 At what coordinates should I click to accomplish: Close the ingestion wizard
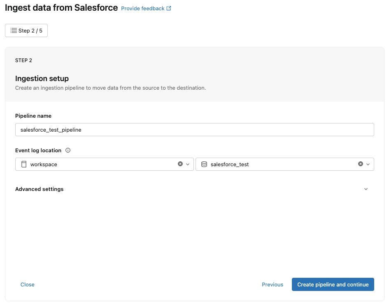pos(27,284)
